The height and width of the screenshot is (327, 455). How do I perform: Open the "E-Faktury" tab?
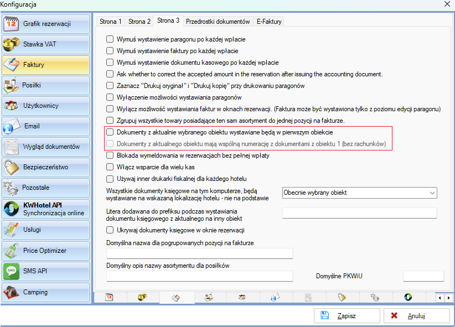[269, 22]
